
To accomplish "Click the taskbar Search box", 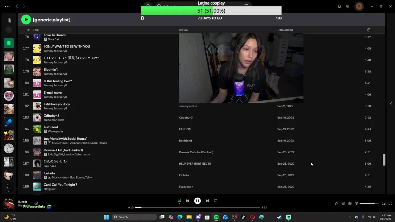I will tap(134, 217).
